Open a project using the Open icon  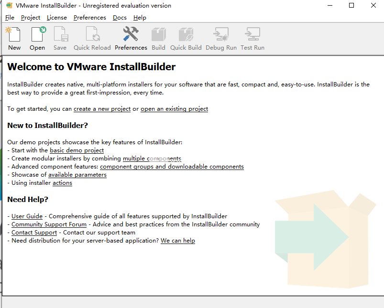38,34
